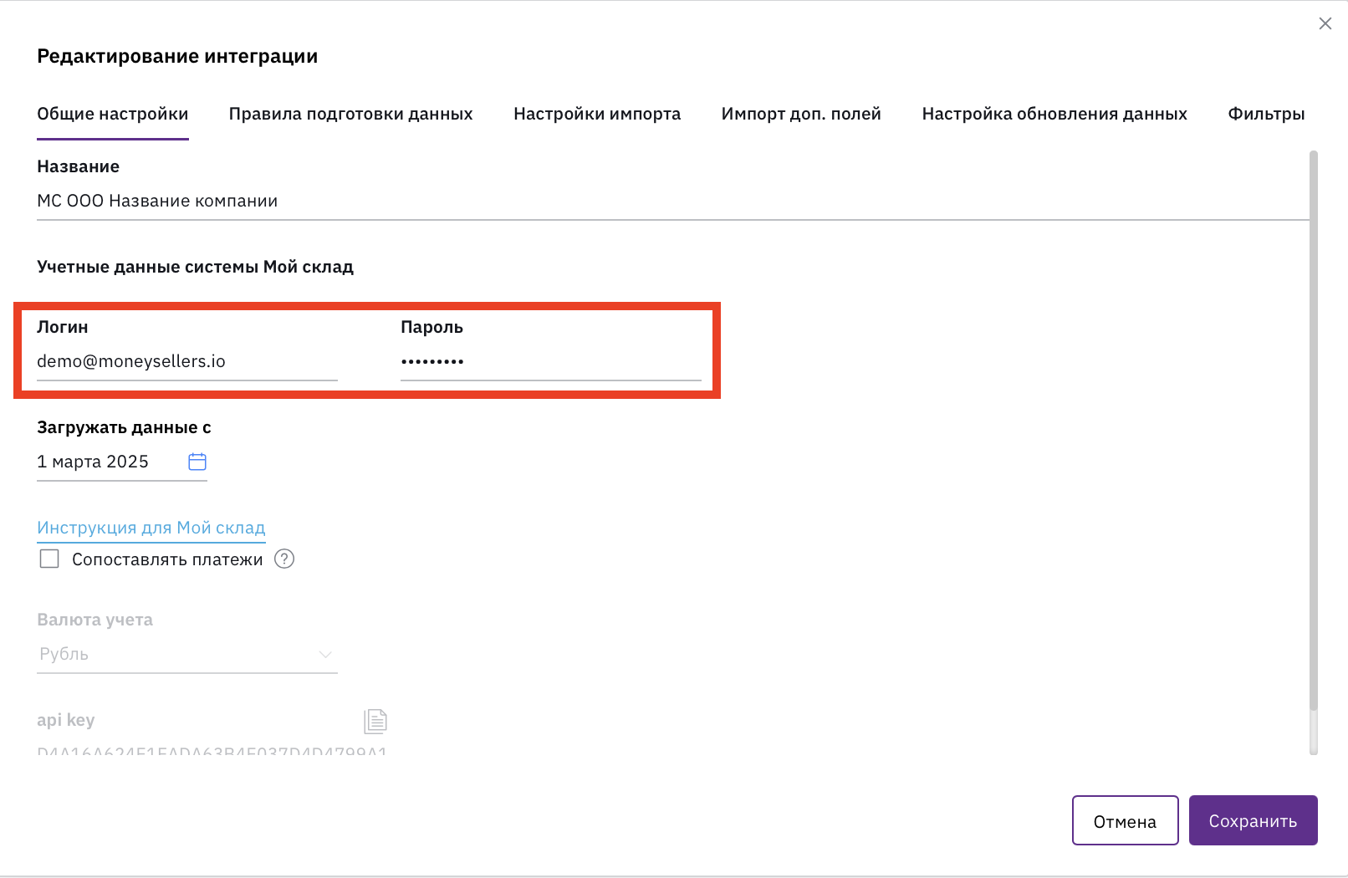Click the Пароль password field
Screen dimensions: 1348x878
[x=551, y=362]
